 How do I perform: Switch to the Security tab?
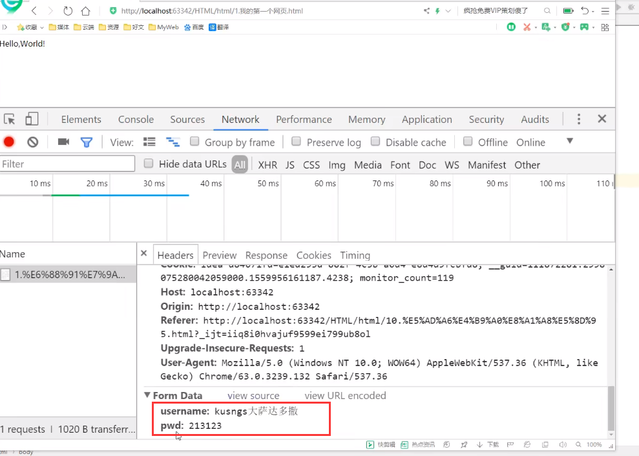click(x=487, y=120)
